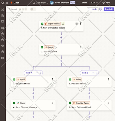Open the components icon in left sidebar
The height and width of the screenshot is (121, 115).
(x=3, y=9)
